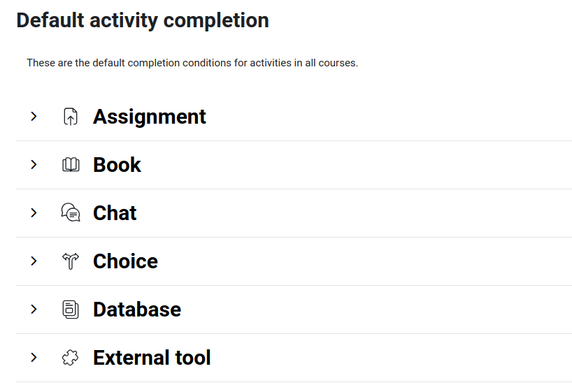Click the Assignment upload-document icon
The width and height of the screenshot is (572, 385).
71,117
